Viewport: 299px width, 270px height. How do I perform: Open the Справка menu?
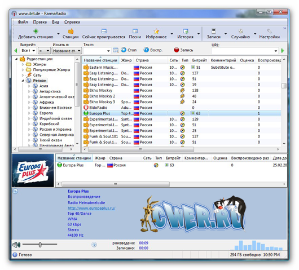pyautogui.click(x=72, y=22)
